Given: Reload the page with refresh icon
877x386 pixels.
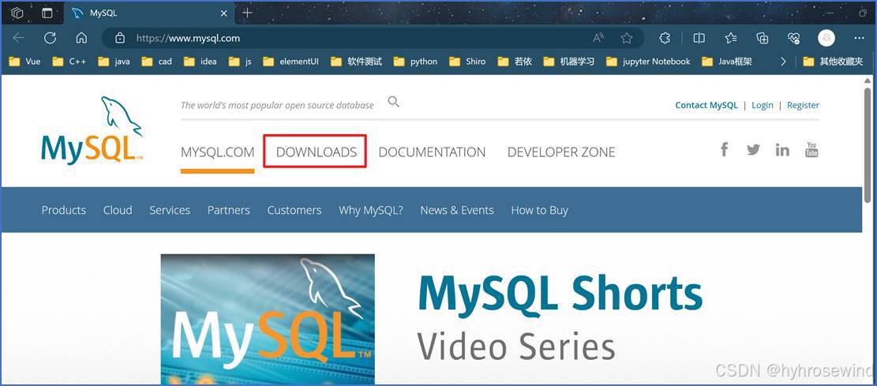Looking at the screenshot, I should coord(51,38).
